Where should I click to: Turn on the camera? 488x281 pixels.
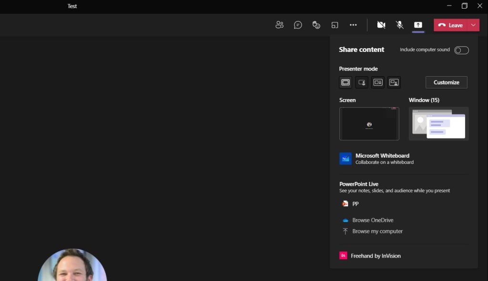tap(381, 25)
